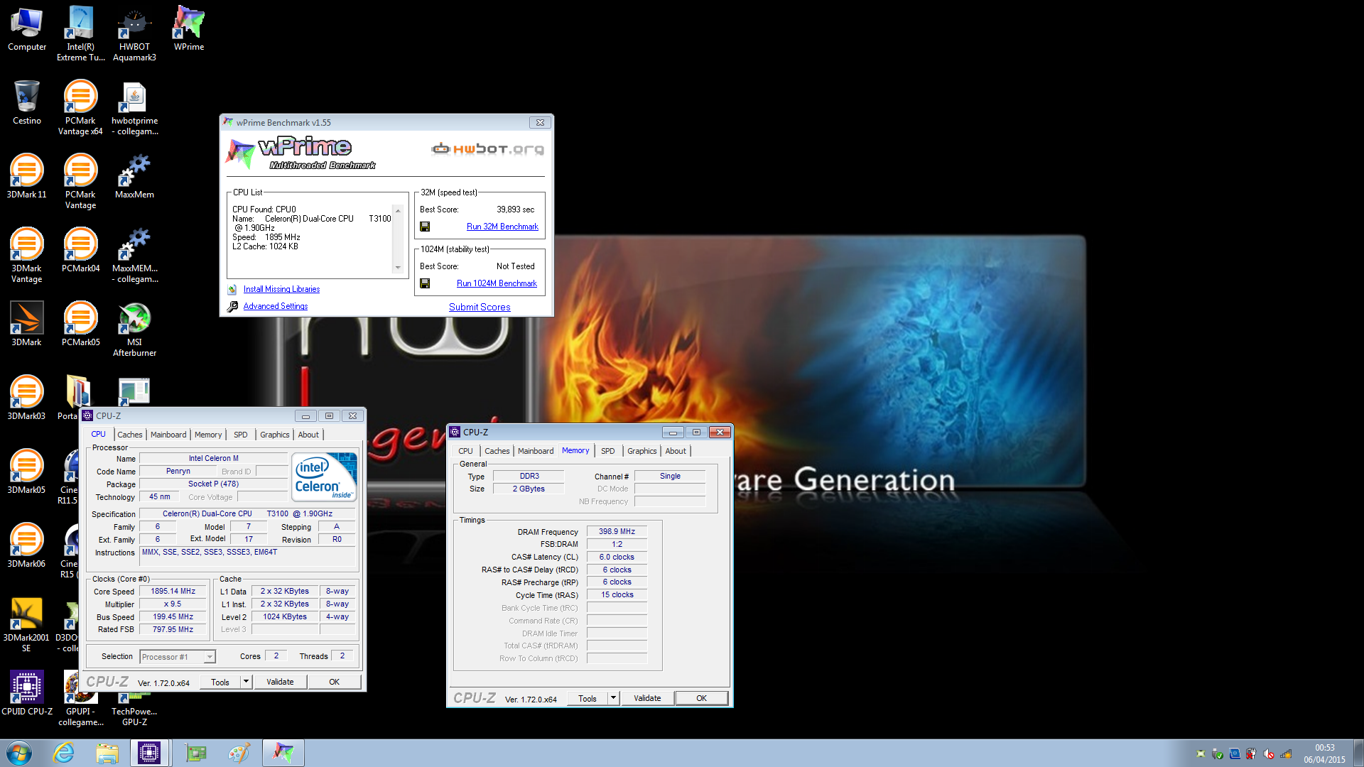Open Tools dropdown arrow in Memory CPU-Z window

pyautogui.click(x=613, y=698)
